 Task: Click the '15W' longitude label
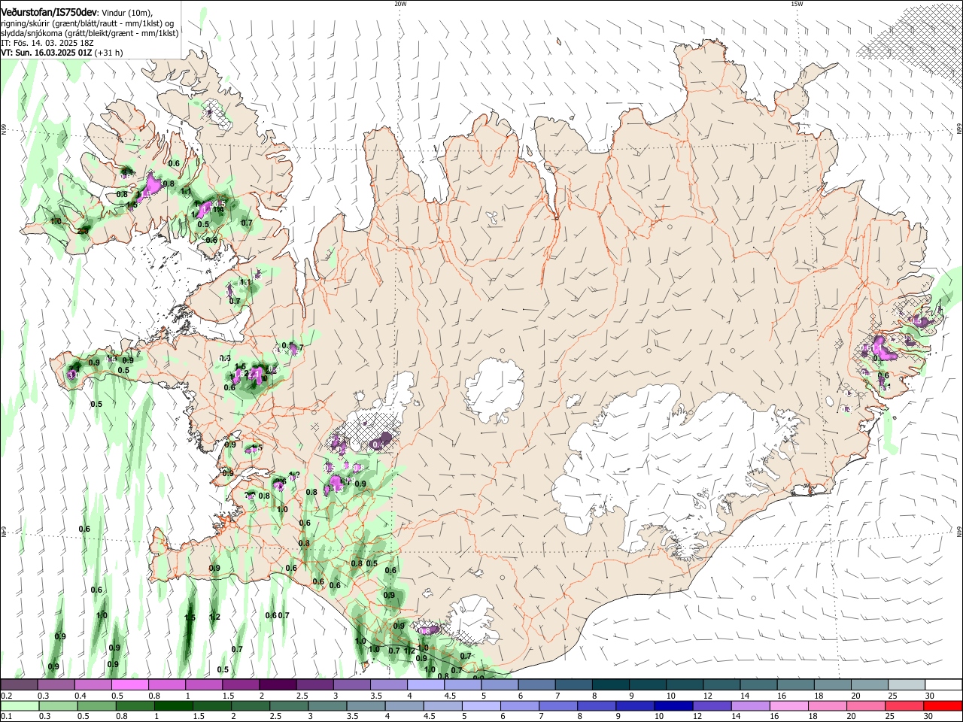tap(797, 4)
